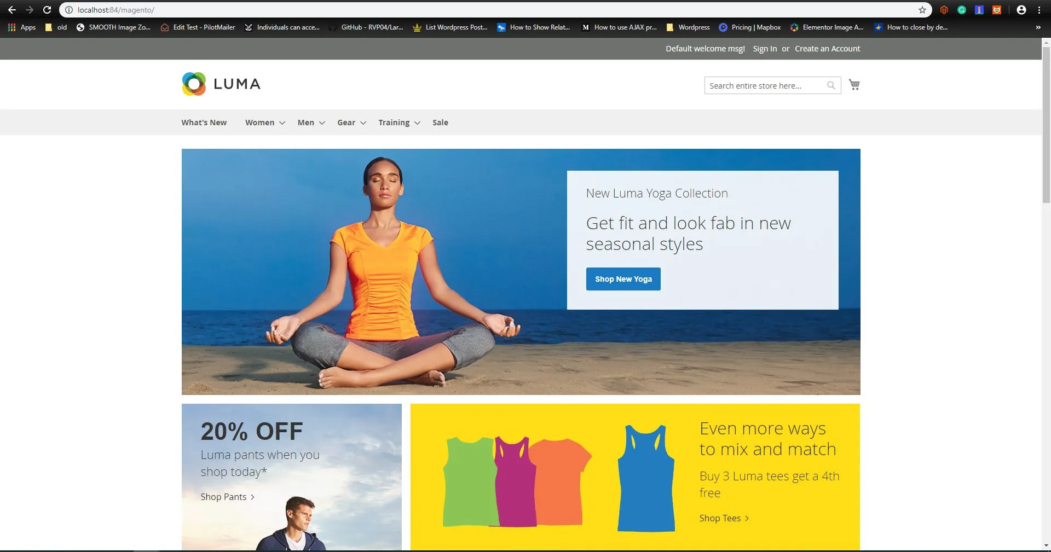Reload the page with the refresh icon
Viewport: 1051px width, 552px height.
point(47,10)
